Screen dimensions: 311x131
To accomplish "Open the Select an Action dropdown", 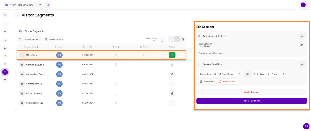I will [x=54, y=39].
